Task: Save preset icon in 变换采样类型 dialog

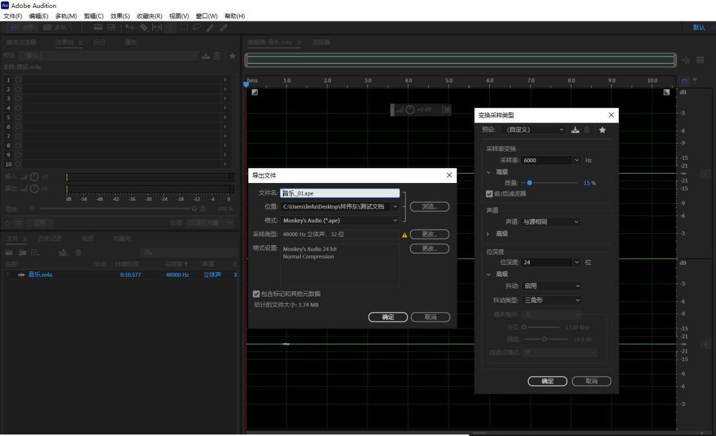Action: click(x=575, y=130)
